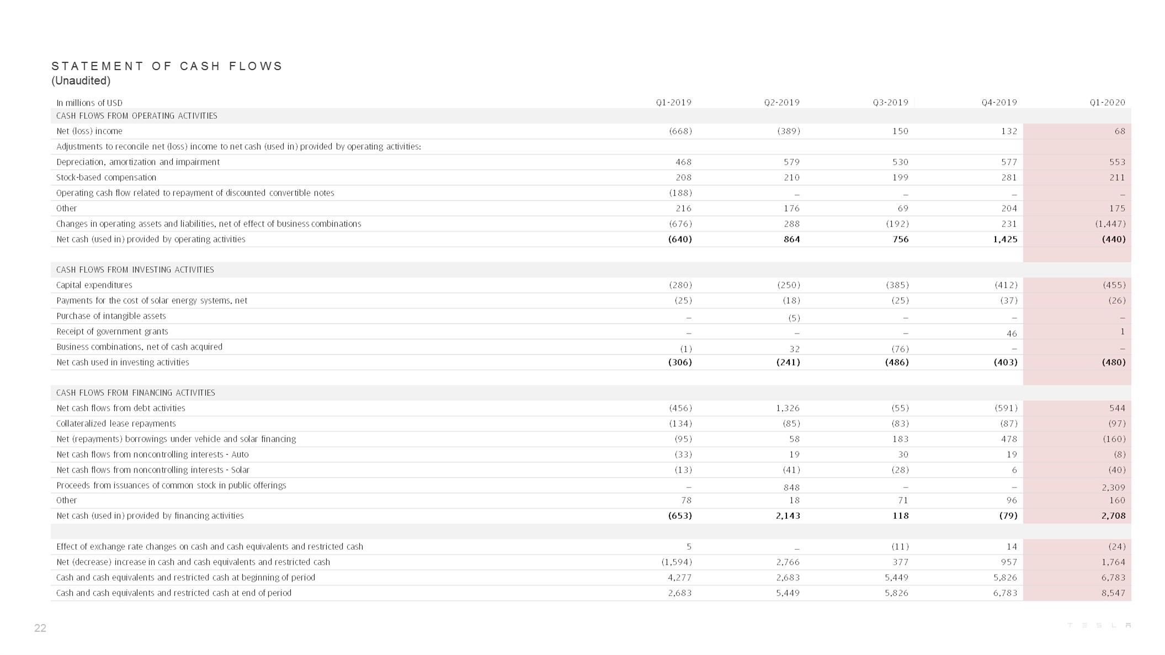Click the page number 22
Viewport: 1165px width, 655px height.
(x=40, y=628)
